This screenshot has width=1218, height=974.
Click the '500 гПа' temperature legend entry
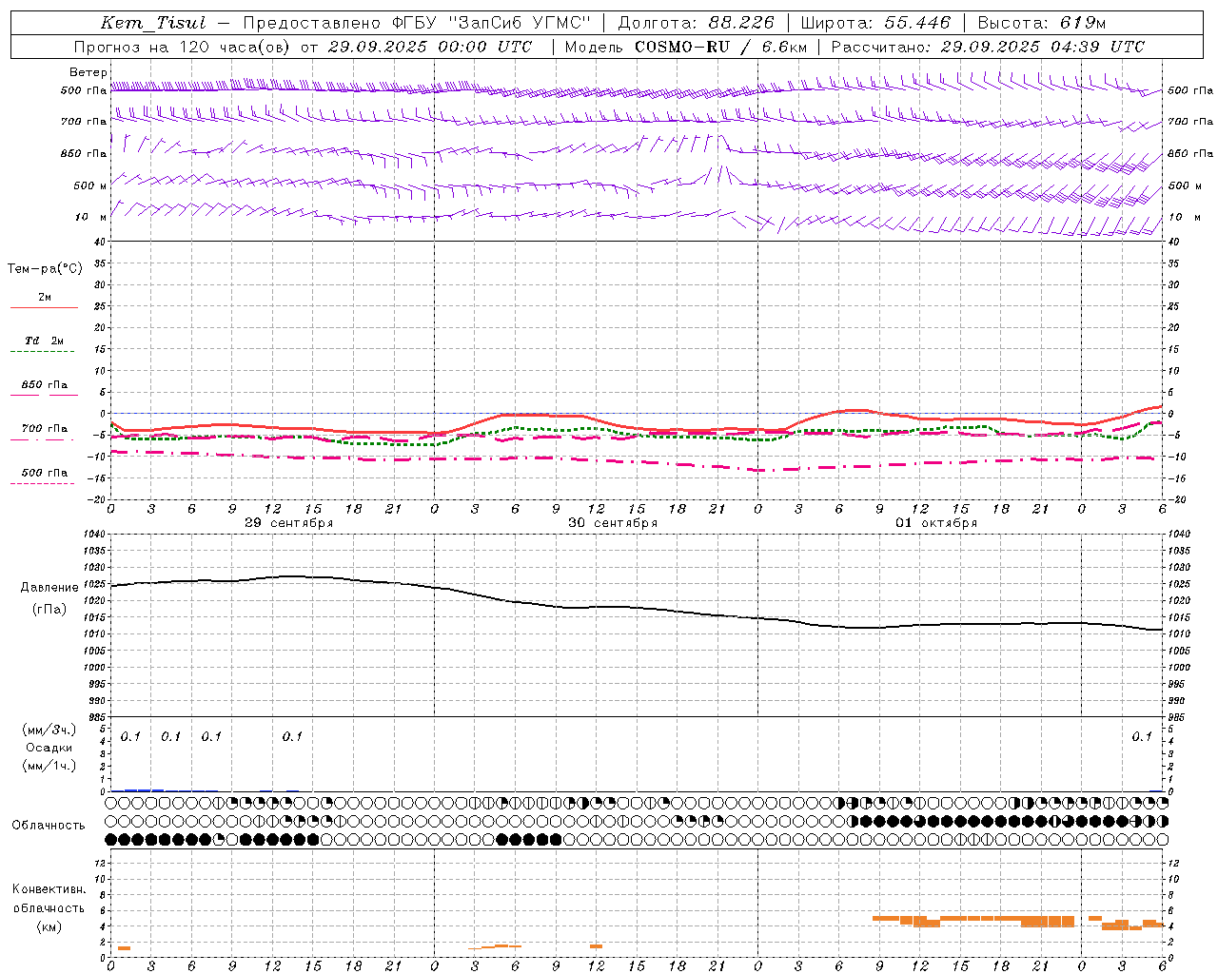(x=45, y=473)
